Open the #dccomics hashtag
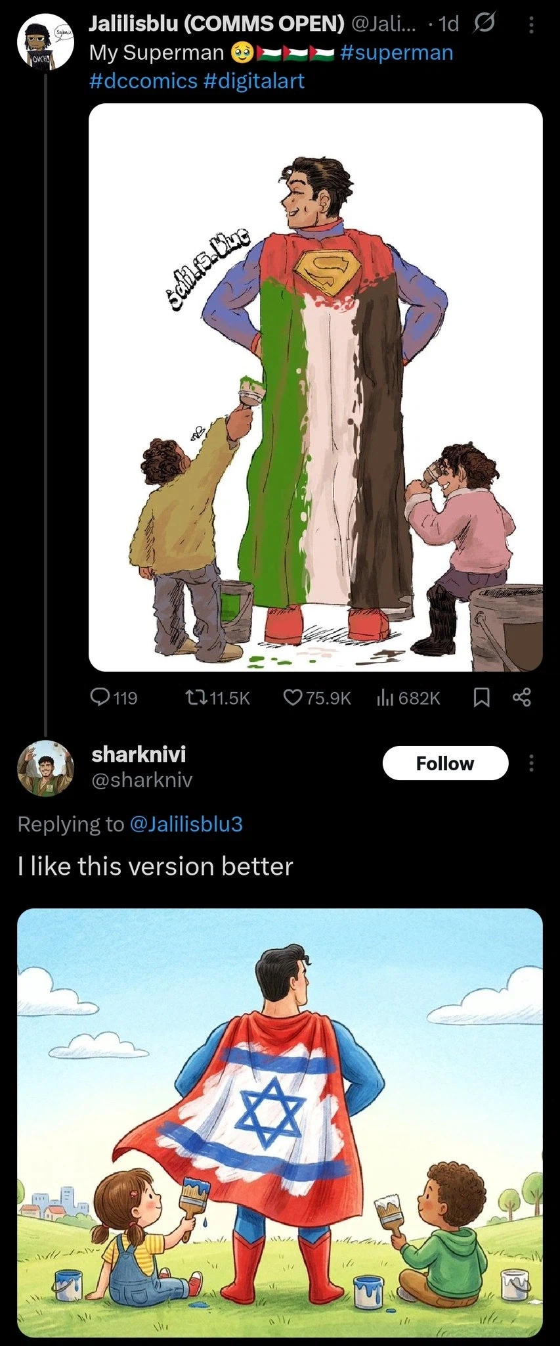This screenshot has width=560, height=1346. pyautogui.click(x=143, y=81)
